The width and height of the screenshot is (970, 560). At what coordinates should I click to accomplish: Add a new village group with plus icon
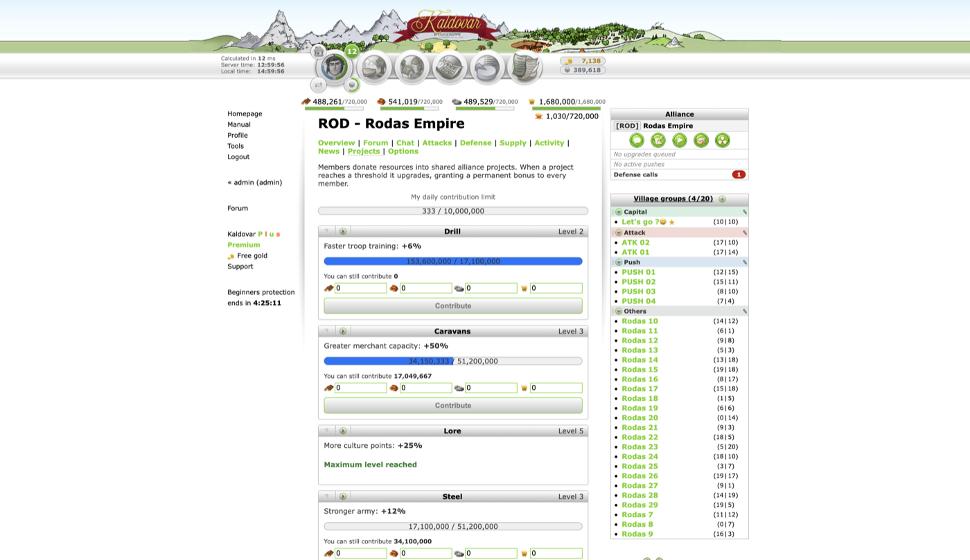pyautogui.click(x=722, y=199)
